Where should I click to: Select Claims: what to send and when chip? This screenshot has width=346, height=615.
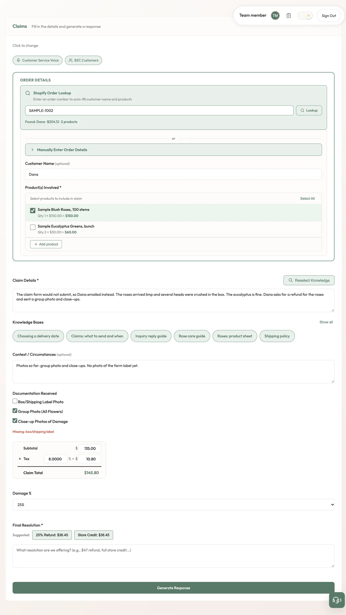(x=97, y=336)
